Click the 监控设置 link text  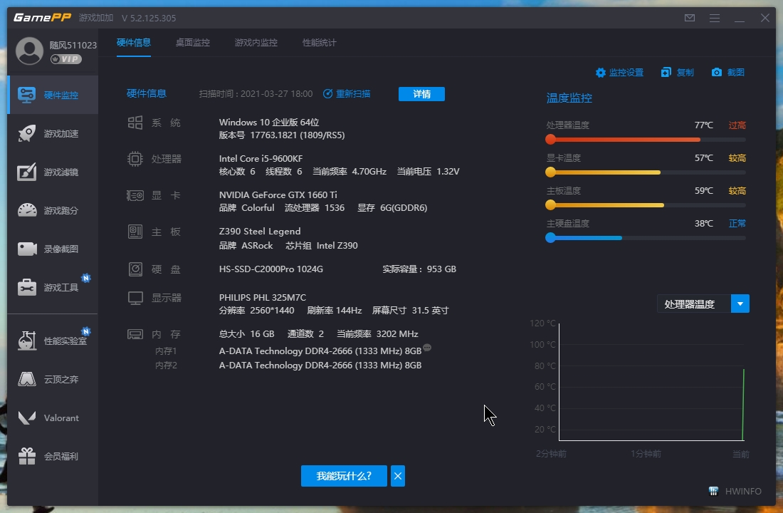pos(626,73)
